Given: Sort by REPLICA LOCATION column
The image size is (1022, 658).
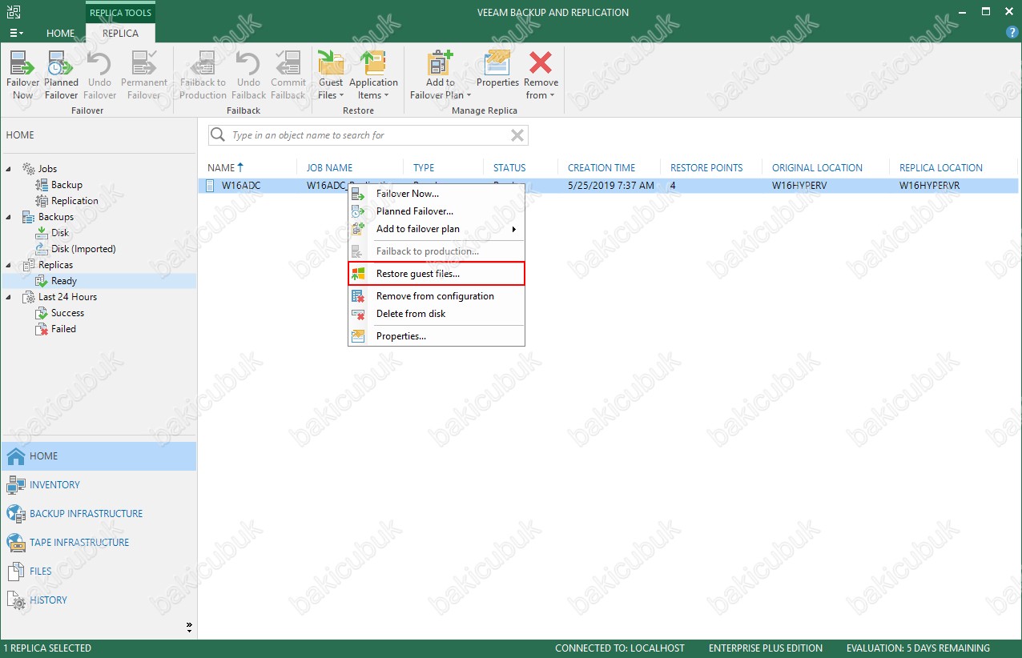Looking at the screenshot, I should [941, 168].
